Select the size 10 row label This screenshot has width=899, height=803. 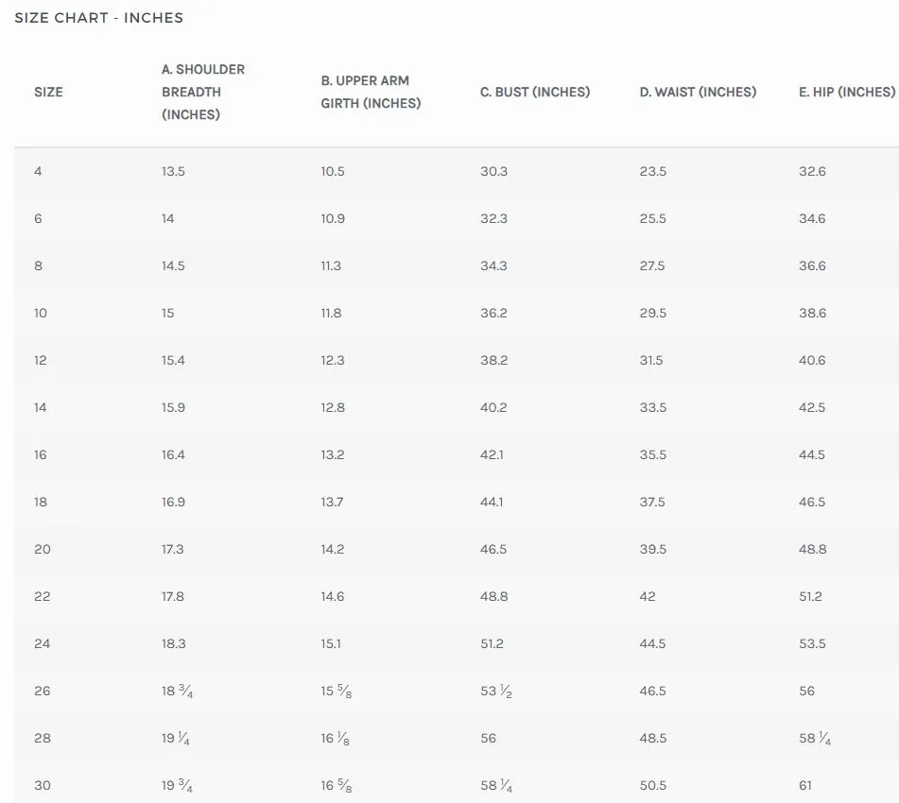(41, 313)
